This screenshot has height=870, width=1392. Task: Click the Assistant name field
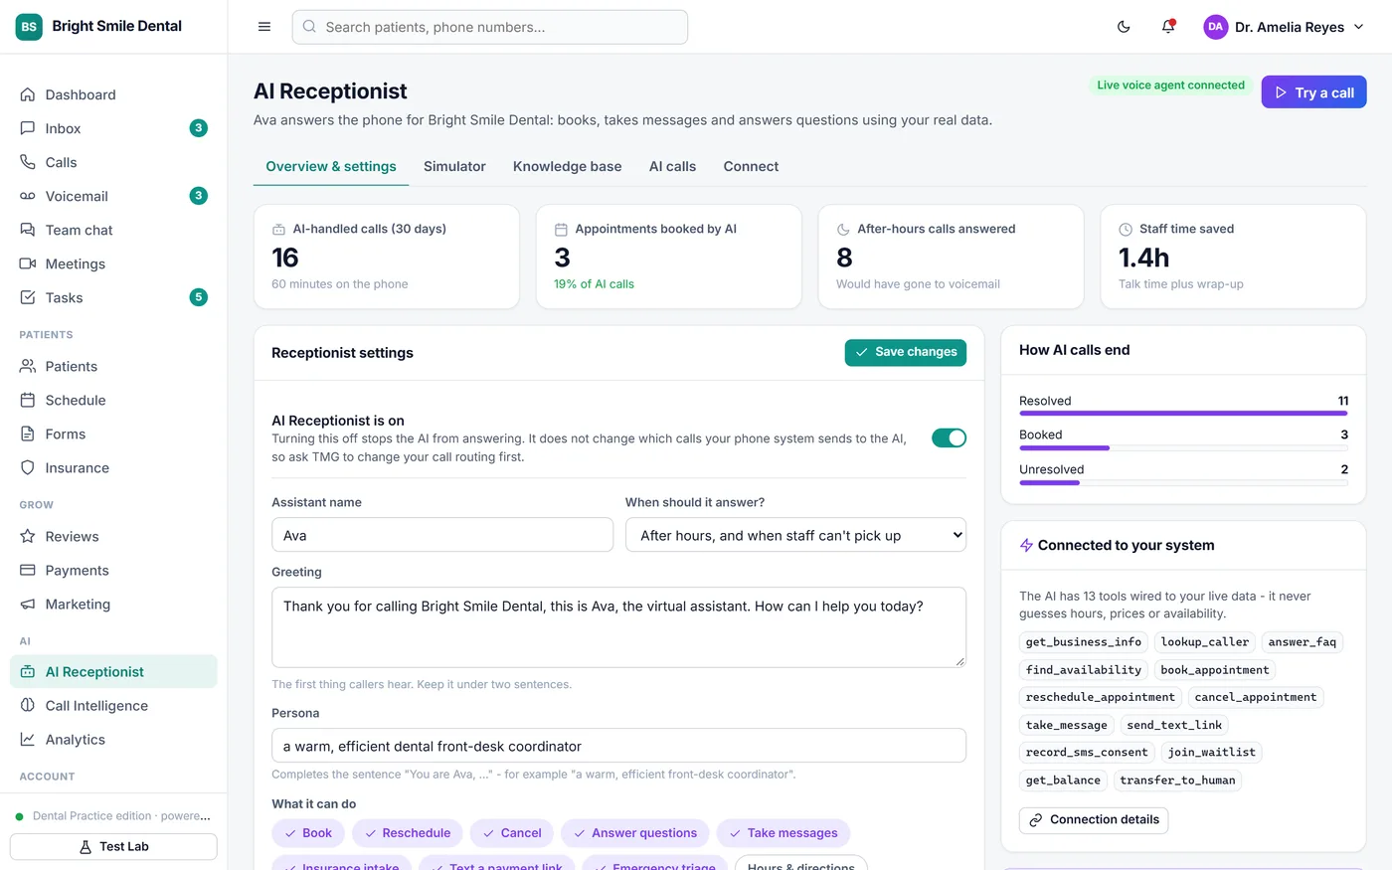[x=442, y=535]
